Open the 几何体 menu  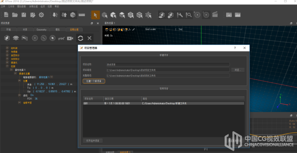pos(11,6)
